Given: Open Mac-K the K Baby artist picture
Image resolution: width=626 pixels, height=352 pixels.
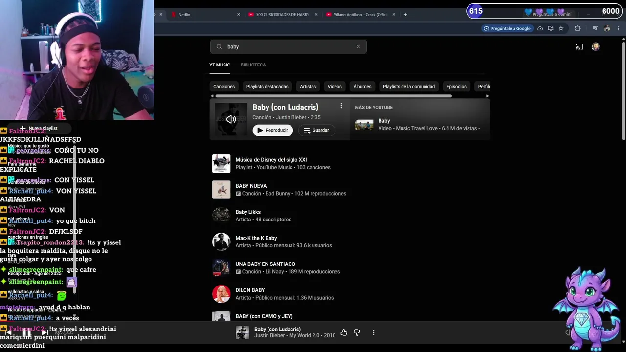Looking at the screenshot, I should pyautogui.click(x=221, y=242).
